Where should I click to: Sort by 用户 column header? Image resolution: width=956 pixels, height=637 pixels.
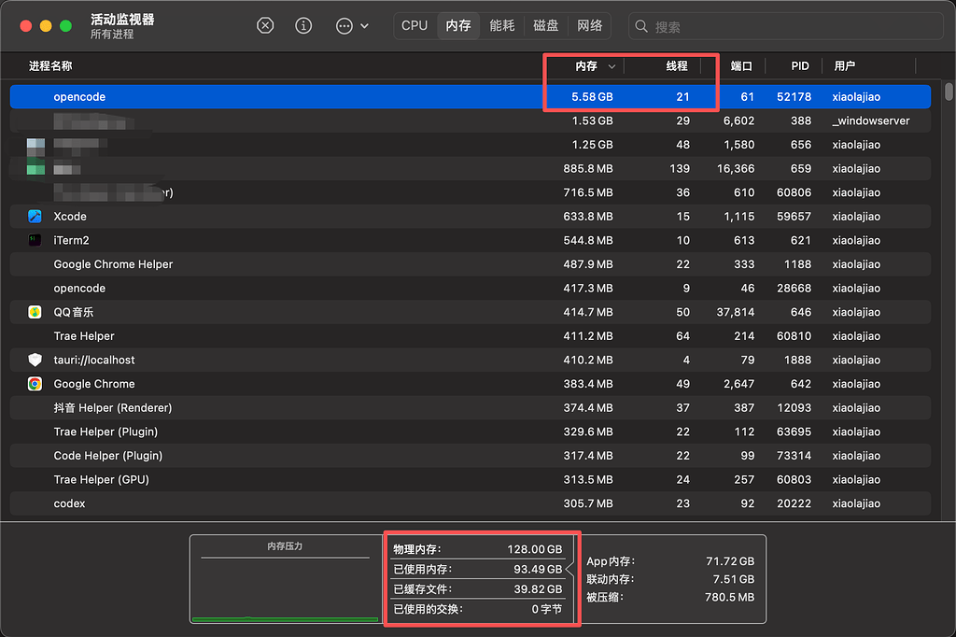tap(844, 66)
